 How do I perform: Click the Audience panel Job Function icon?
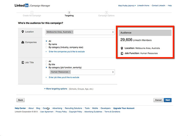[122, 53]
